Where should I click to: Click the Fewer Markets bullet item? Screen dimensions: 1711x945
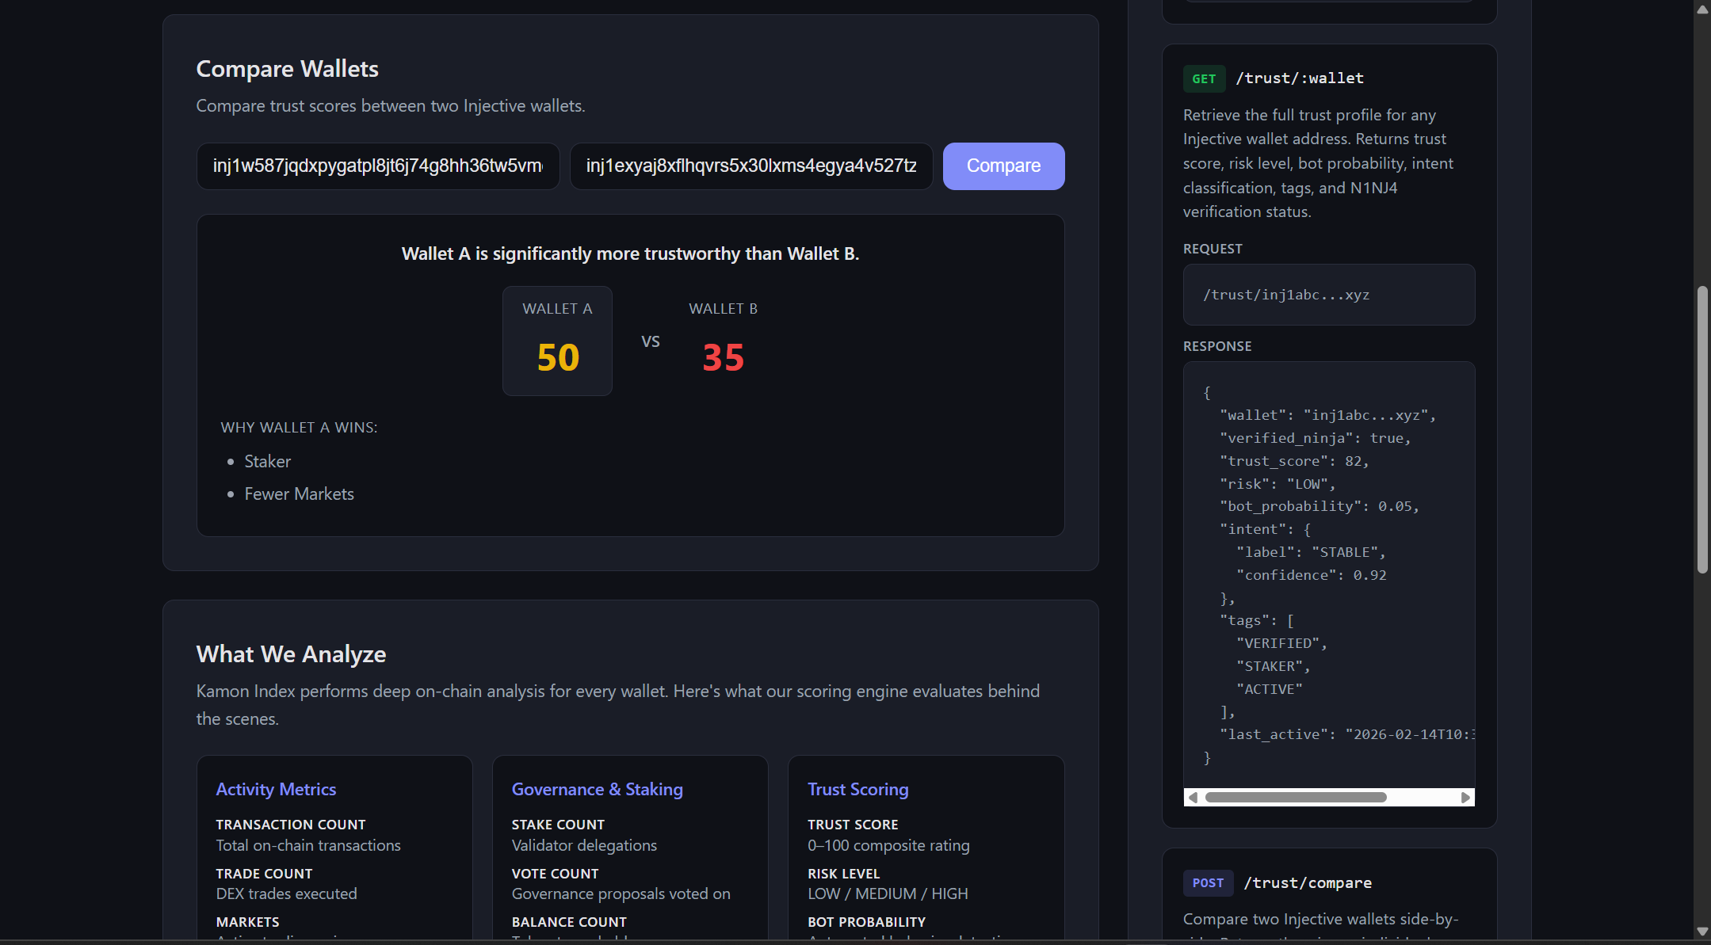click(299, 493)
